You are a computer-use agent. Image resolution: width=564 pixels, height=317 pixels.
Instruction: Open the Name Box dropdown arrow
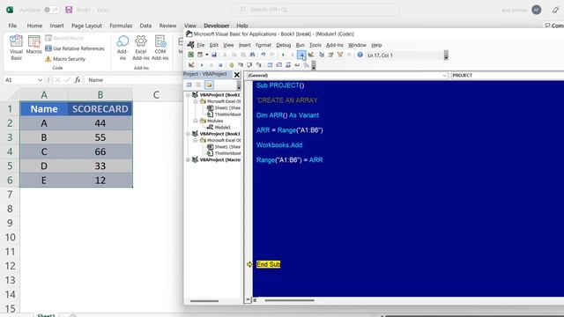coord(40,80)
